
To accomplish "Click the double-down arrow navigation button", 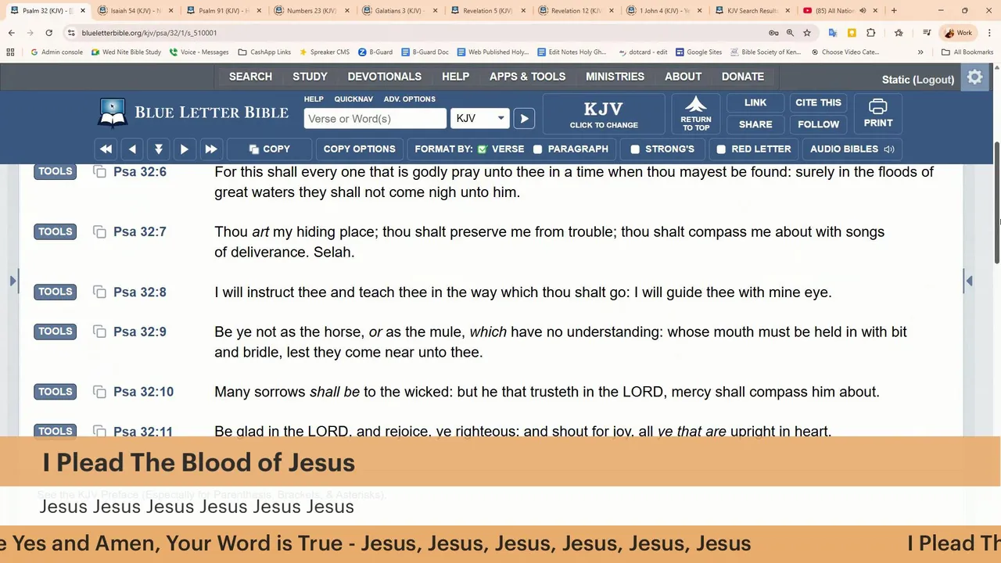I will pos(158,149).
